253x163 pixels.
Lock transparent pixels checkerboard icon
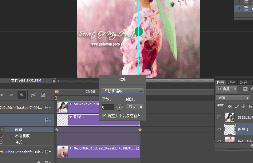coord(230,106)
